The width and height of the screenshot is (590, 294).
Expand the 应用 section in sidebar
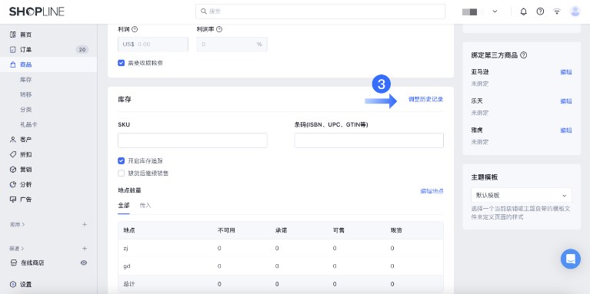pyautogui.click(x=18, y=225)
